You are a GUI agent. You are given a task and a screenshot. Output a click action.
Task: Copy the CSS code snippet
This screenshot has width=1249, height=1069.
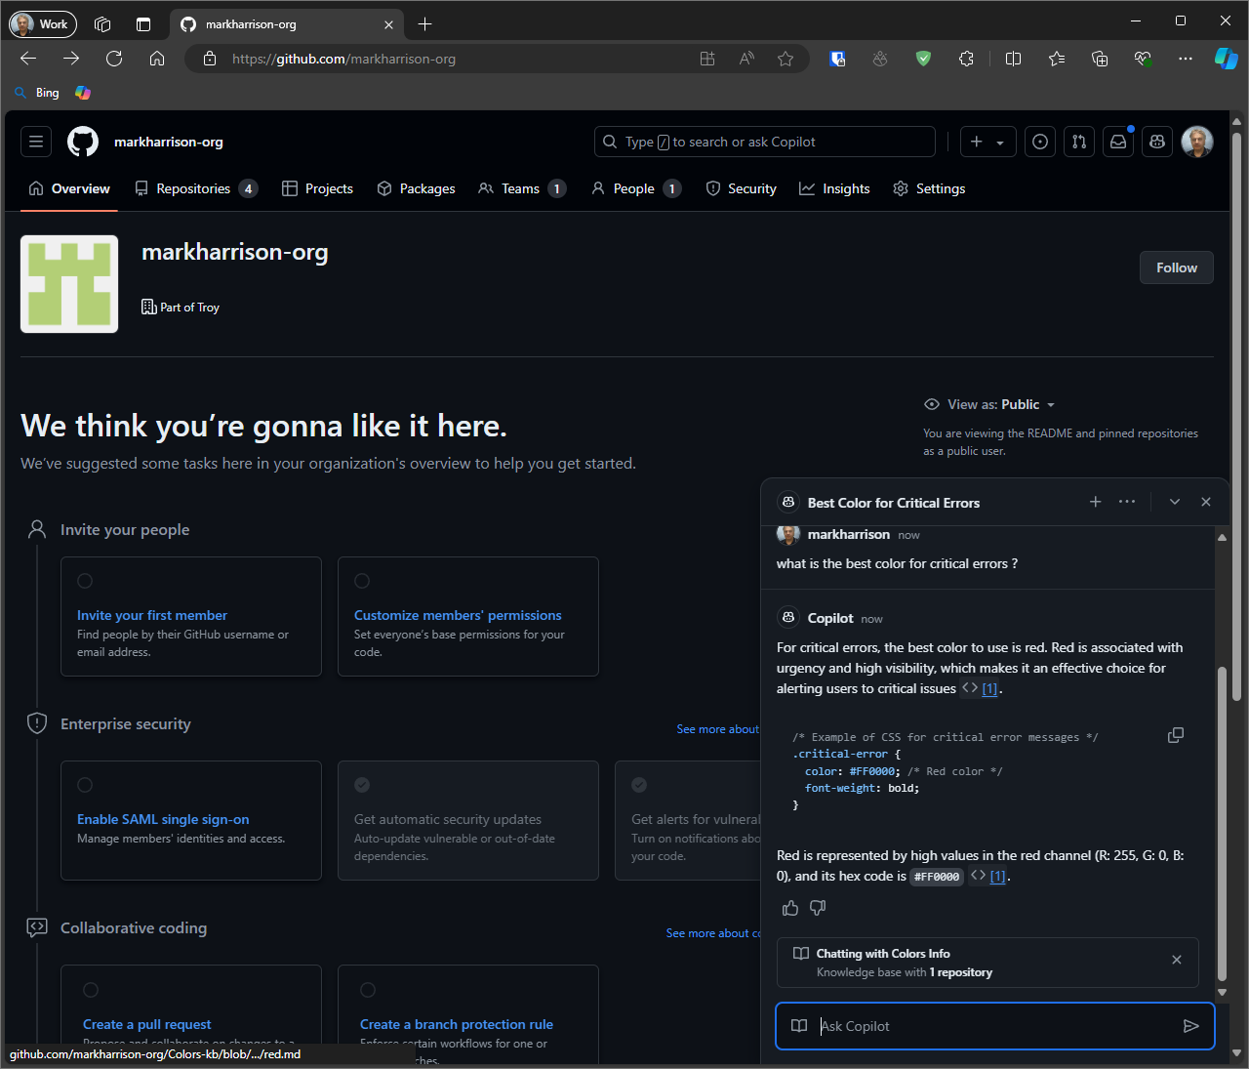(1176, 735)
